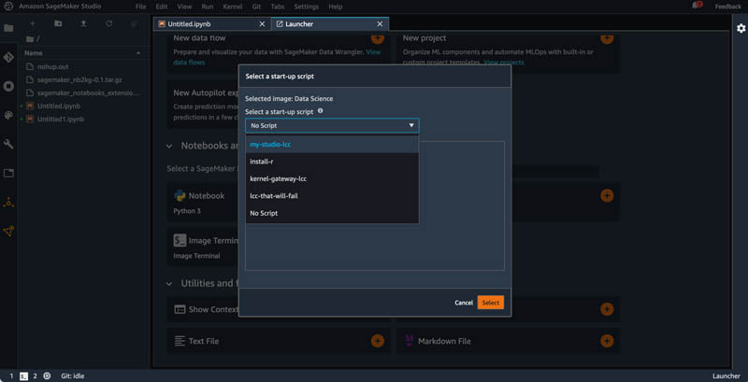Collapse the Notebooks section chevron
Image resolution: width=748 pixels, height=382 pixels.
[x=169, y=146]
